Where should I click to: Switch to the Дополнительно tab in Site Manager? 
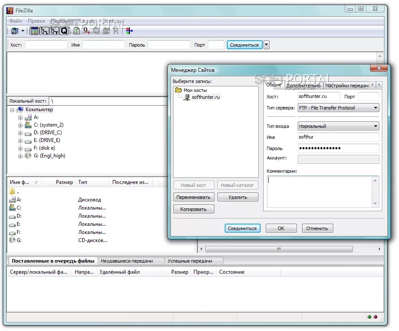304,86
